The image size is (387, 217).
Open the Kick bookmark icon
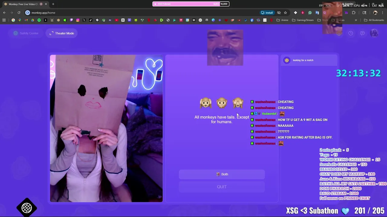pos(65,20)
